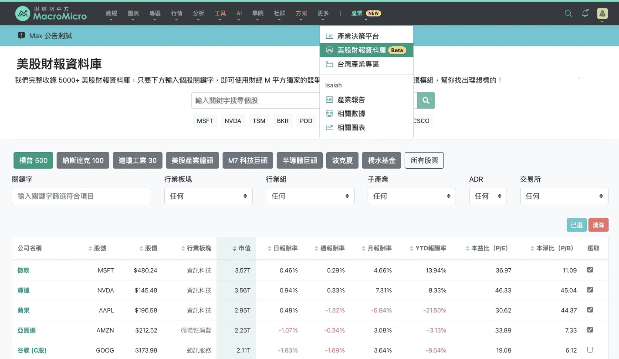Open the 微軟 company link
This screenshot has width=619, height=359.
click(x=23, y=270)
